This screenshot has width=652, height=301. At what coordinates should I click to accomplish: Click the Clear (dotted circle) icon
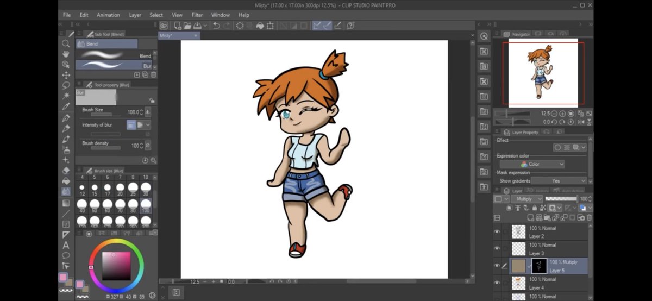tap(240, 26)
